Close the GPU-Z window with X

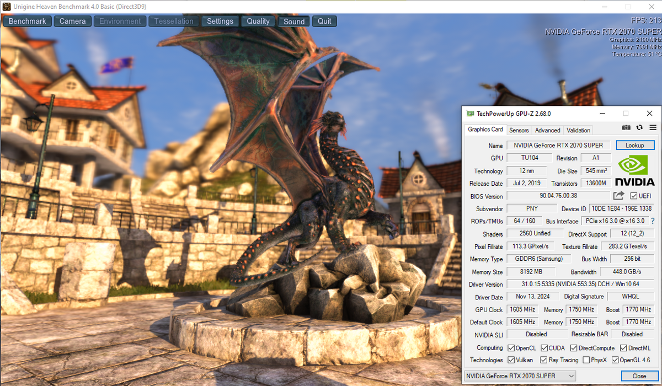pyautogui.click(x=650, y=114)
